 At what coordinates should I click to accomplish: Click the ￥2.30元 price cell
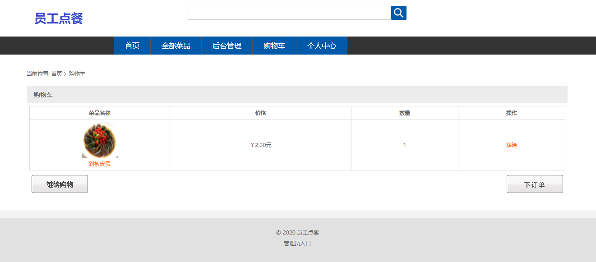tap(260, 145)
